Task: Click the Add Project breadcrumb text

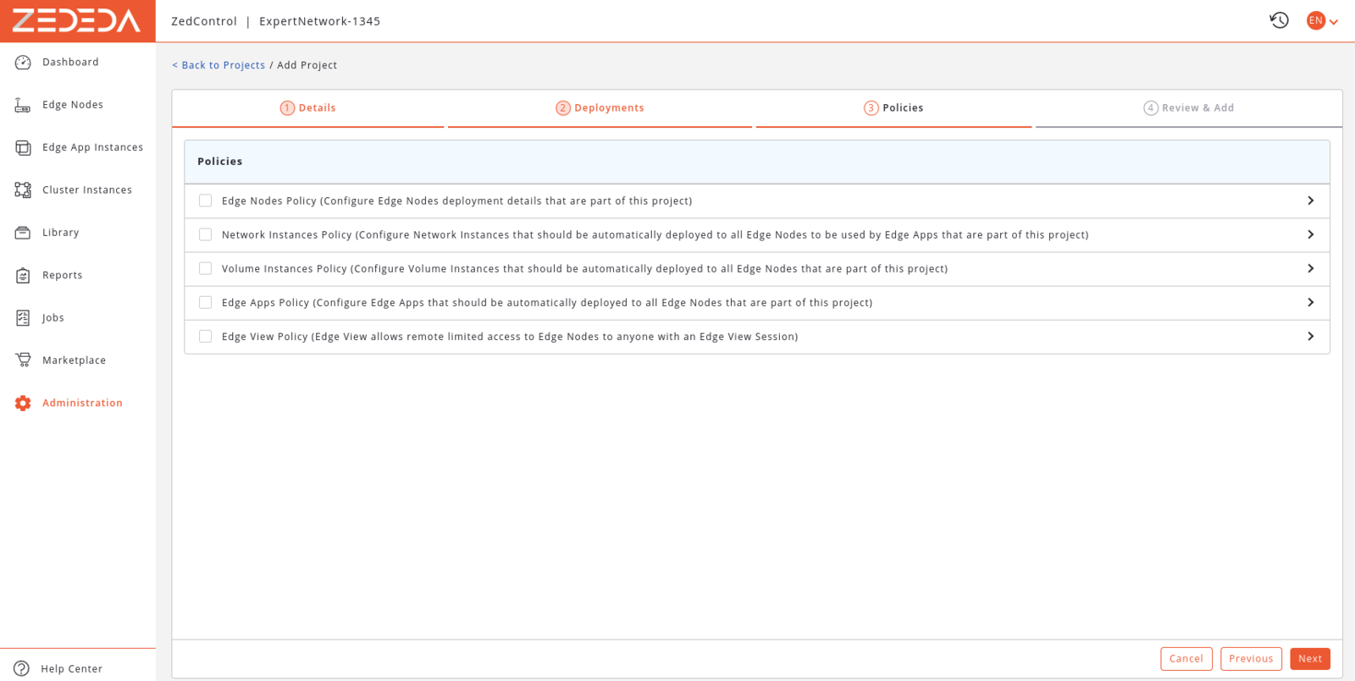Action: coord(307,65)
